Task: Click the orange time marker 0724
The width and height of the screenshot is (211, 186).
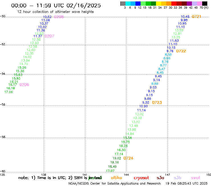Action: (128, 158)
